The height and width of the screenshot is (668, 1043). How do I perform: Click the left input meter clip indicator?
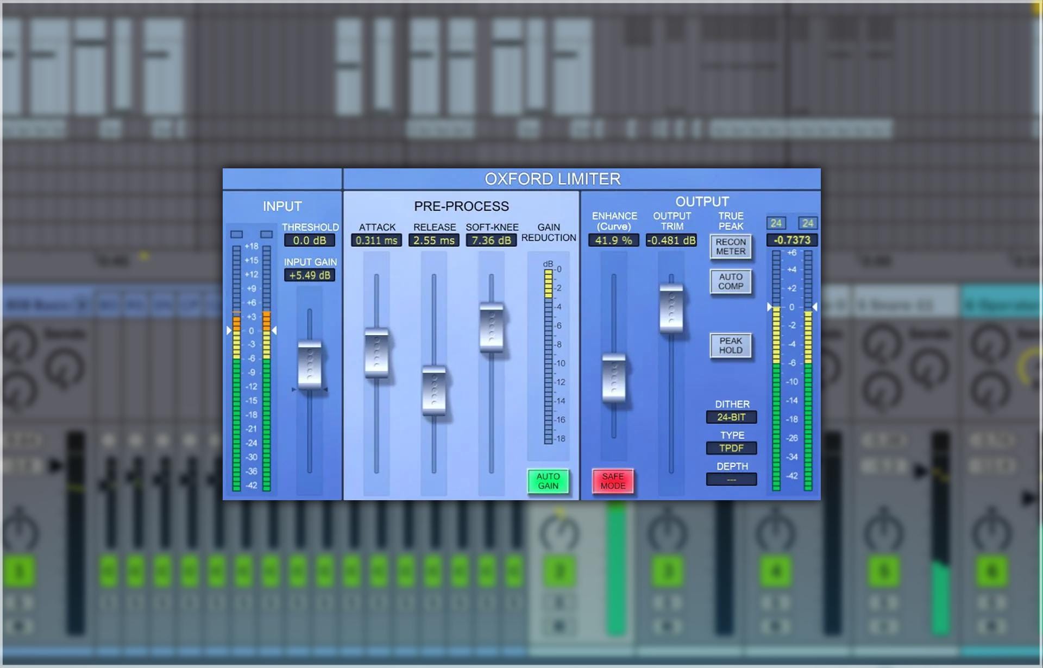pos(236,234)
